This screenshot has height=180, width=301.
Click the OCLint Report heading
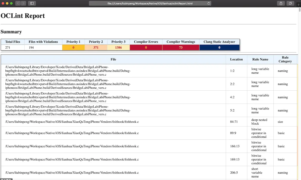[23, 16]
